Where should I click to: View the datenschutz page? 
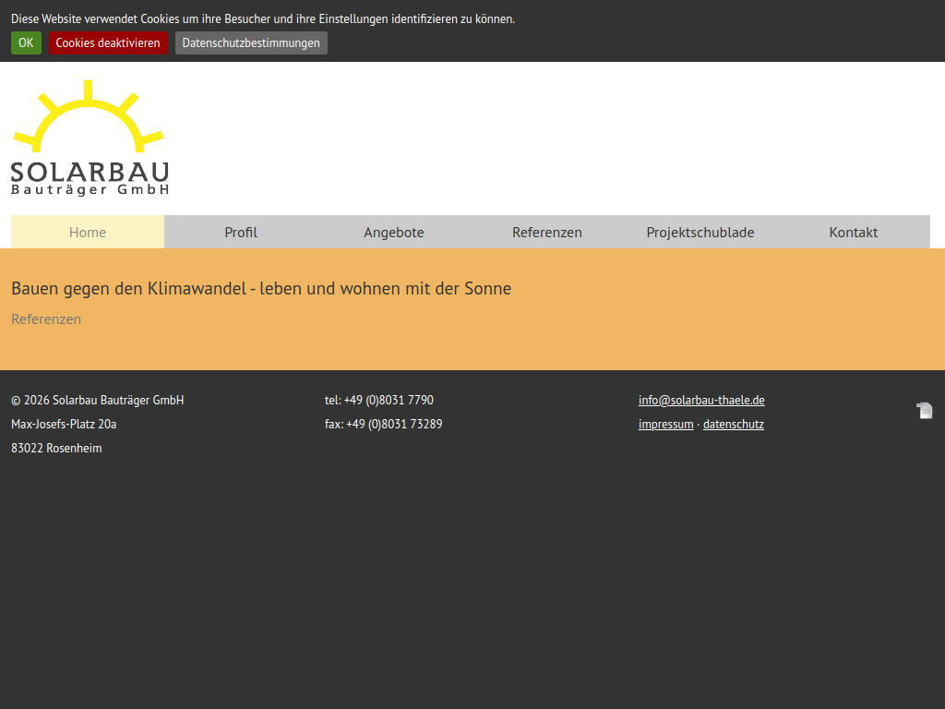tap(733, 424)
